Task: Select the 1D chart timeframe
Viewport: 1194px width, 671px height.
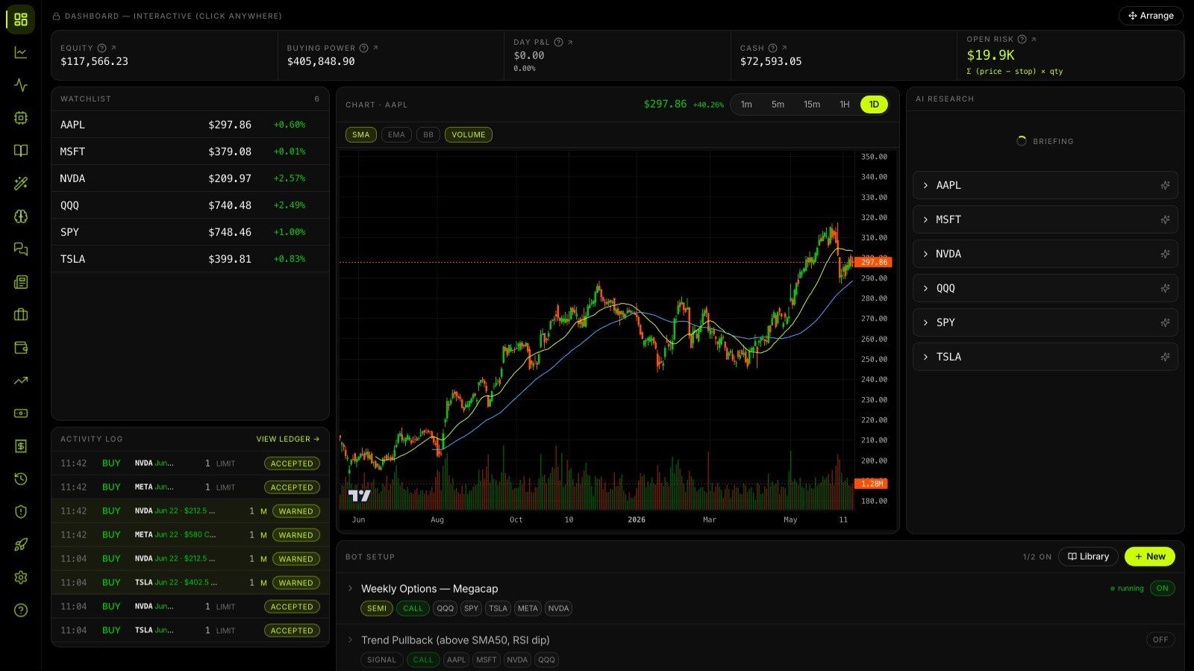Action: click(x=874, y=104)
